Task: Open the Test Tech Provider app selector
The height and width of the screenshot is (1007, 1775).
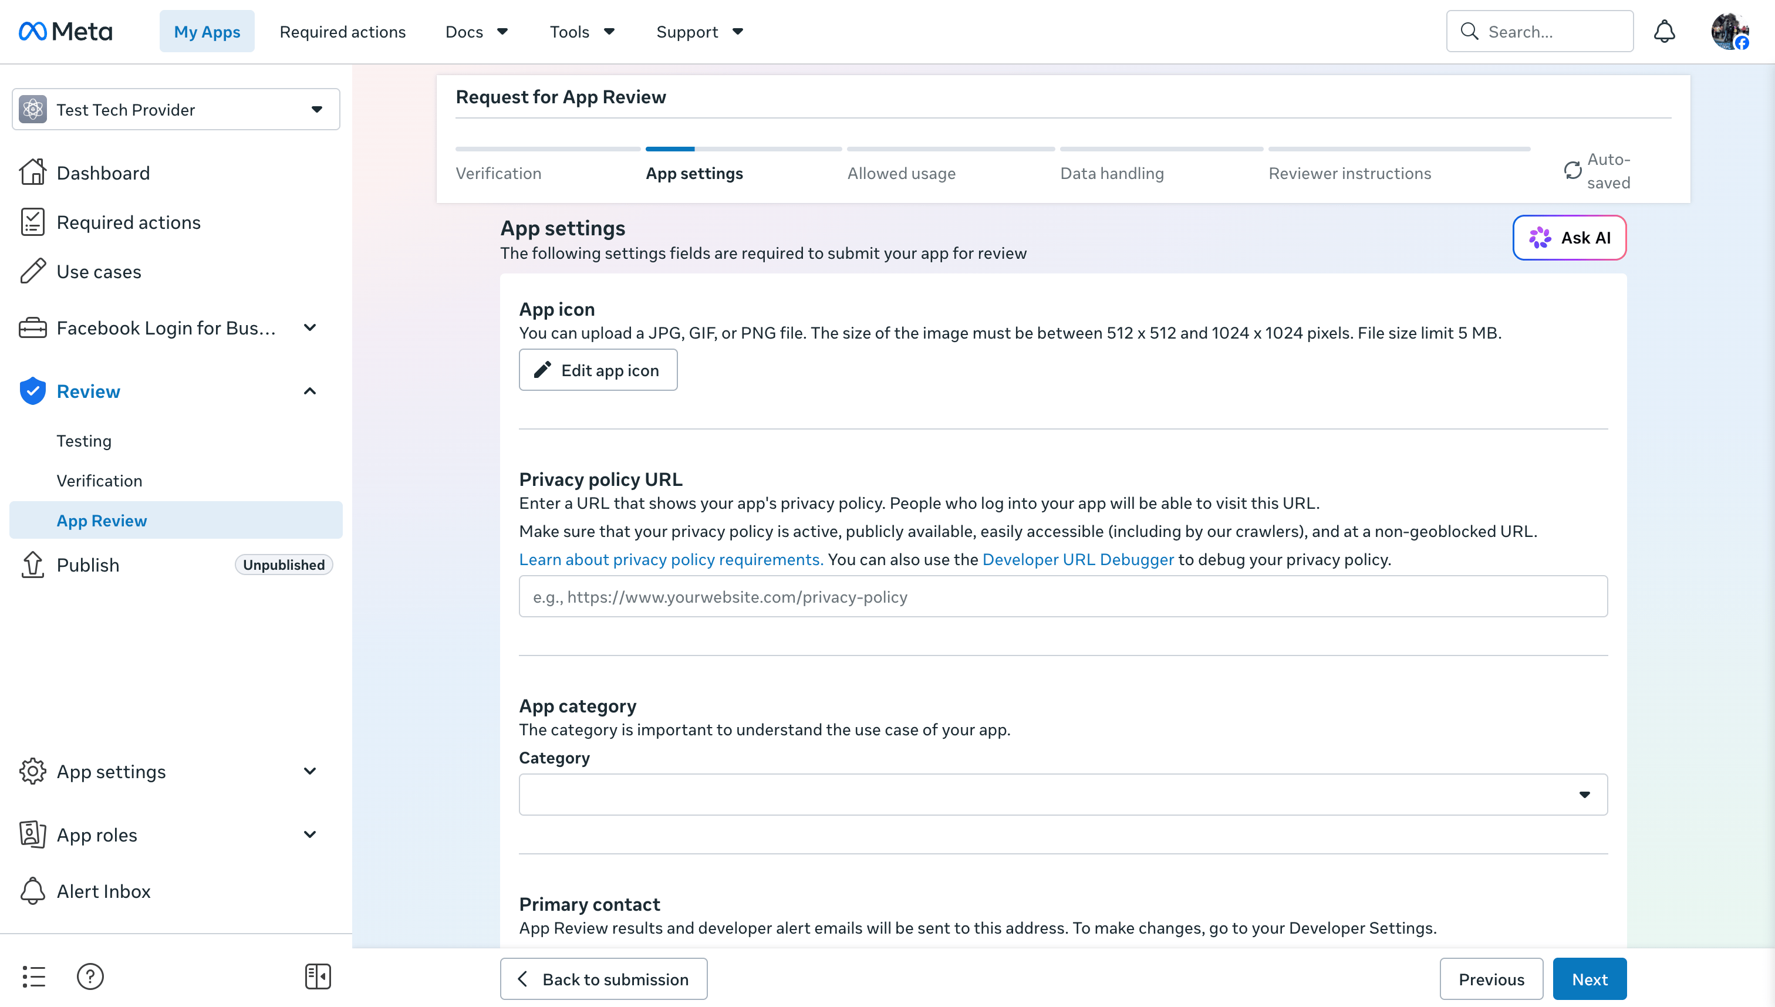Action: pos(176,109)
